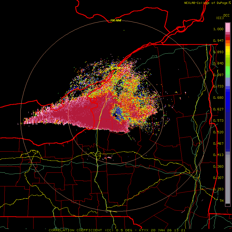Click the 100 NMI range ring label

(116, 20)
